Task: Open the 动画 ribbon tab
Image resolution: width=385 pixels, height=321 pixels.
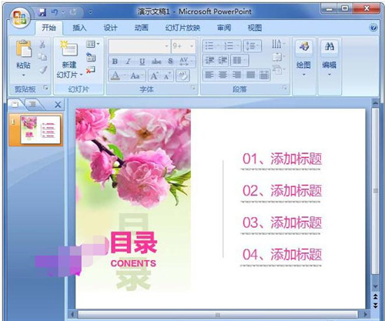Action: point(142,28)
